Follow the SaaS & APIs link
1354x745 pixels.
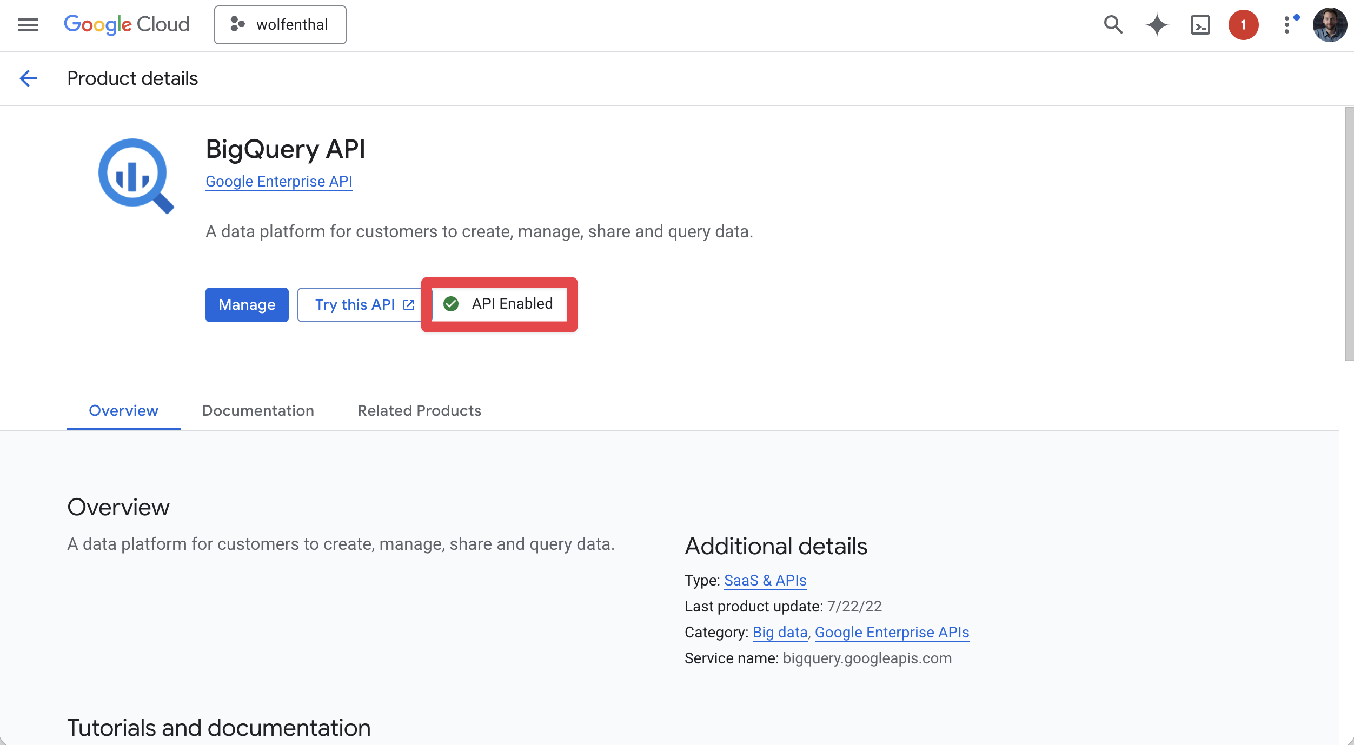click(x=765, y=581)
